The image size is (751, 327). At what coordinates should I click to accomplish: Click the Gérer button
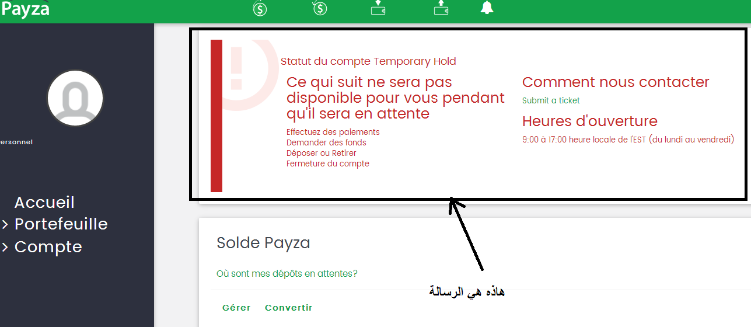pyautogui.click(x=236, y=308)
